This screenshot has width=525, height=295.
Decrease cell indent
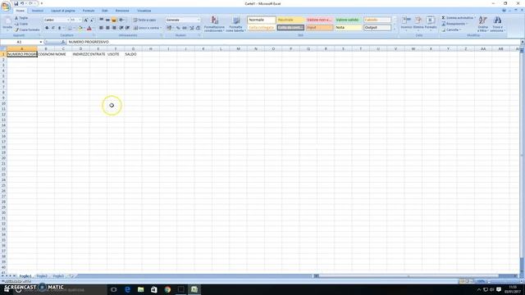pos(121,28)
